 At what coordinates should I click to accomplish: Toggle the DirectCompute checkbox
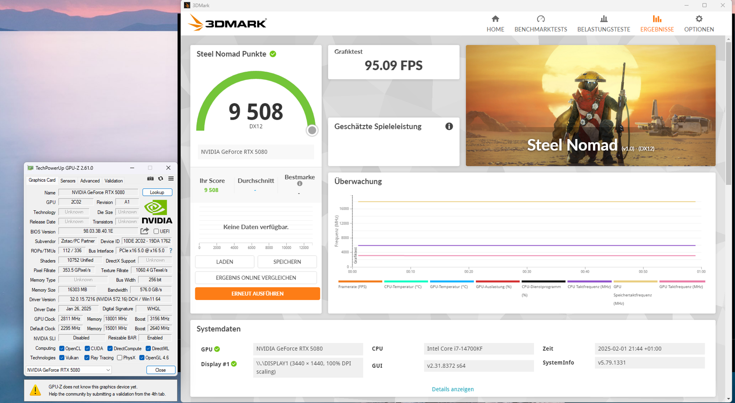click(110, 348)
